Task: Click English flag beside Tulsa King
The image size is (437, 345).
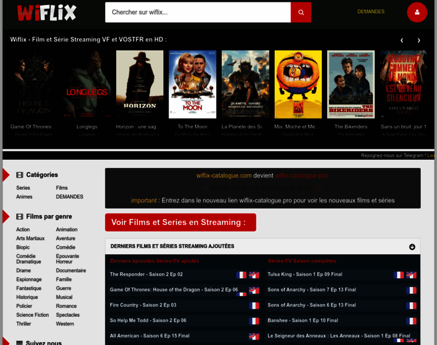Action: (x=411, y=275)
